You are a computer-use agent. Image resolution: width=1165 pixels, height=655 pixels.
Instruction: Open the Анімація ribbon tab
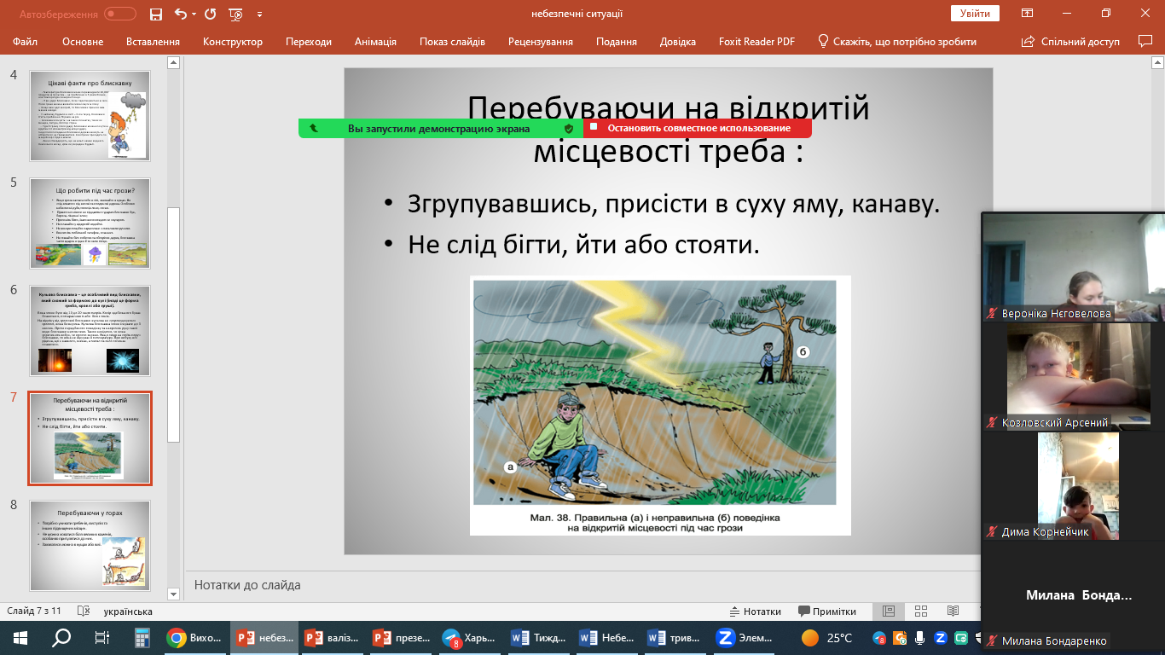click(375, 42)
